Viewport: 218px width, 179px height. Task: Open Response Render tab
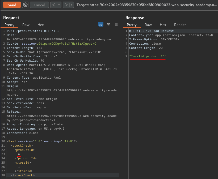point(180,25)
